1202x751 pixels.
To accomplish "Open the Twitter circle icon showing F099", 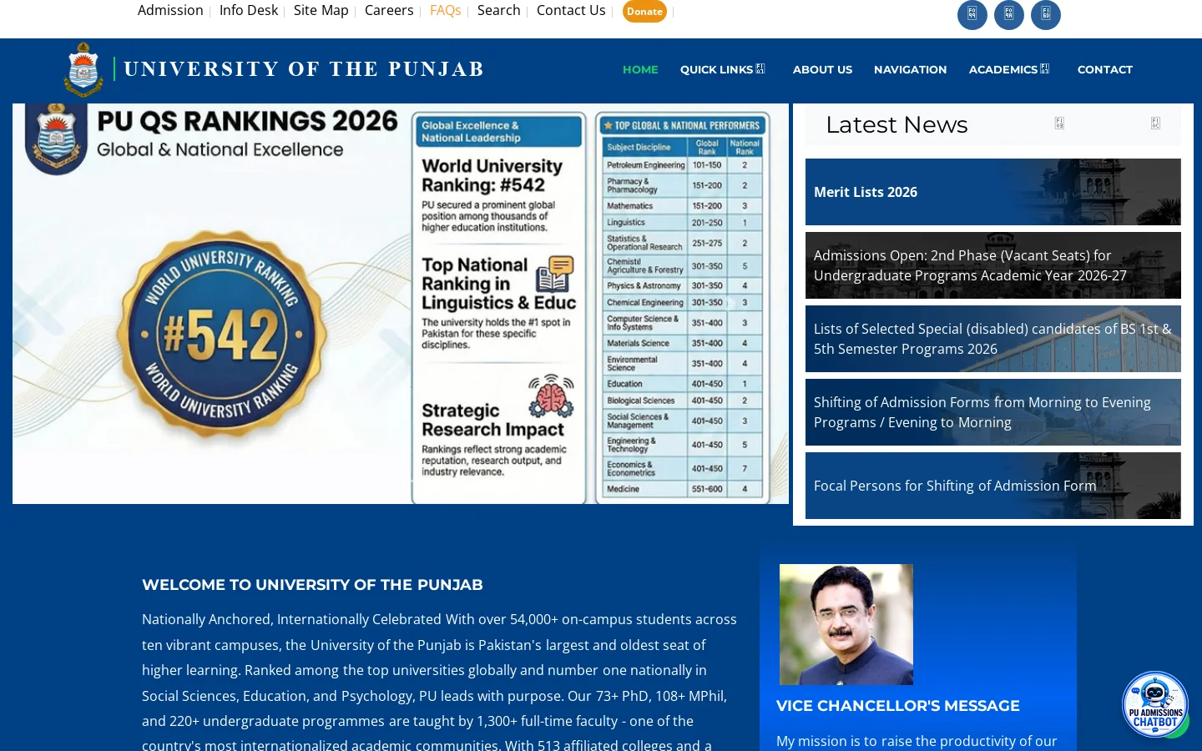I will [x=972, y=14].
